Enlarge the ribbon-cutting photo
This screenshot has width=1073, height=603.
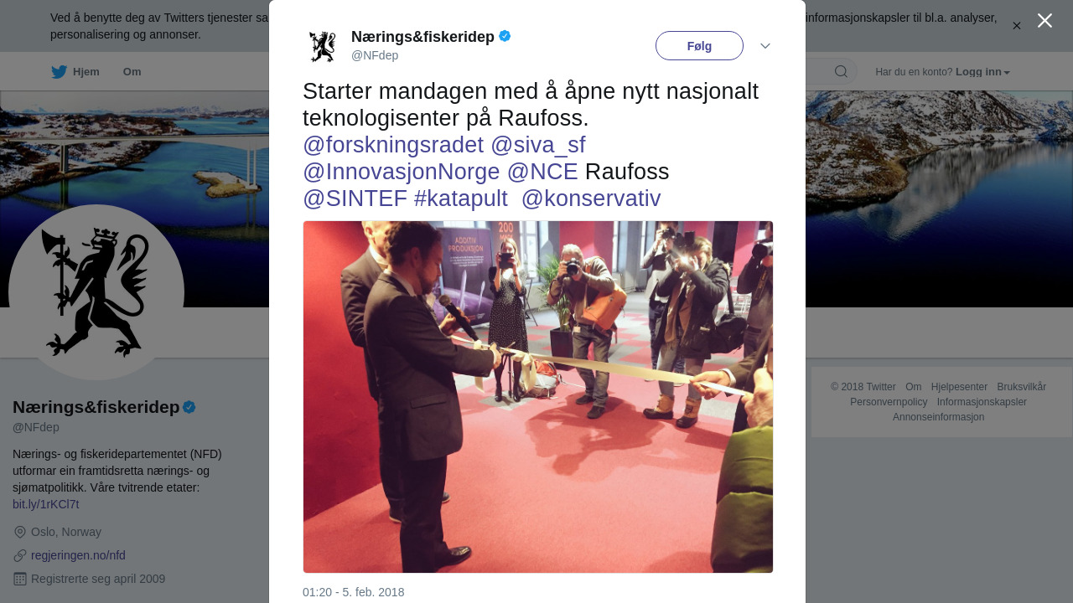[x=538, y=397]
